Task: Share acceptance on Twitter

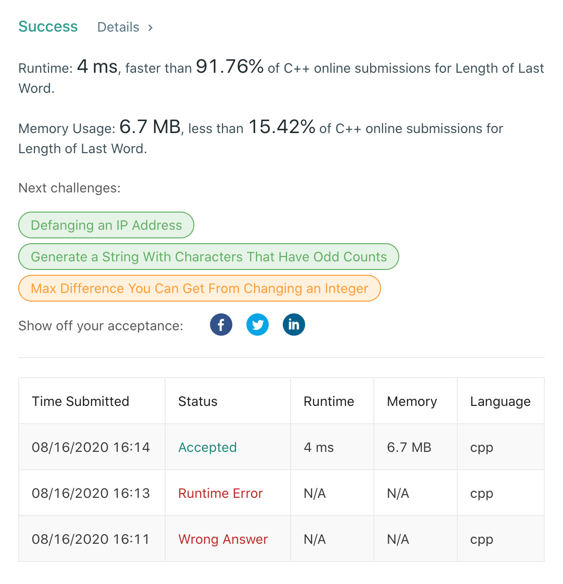Action: pyautogui.click(x=258, y=325)
